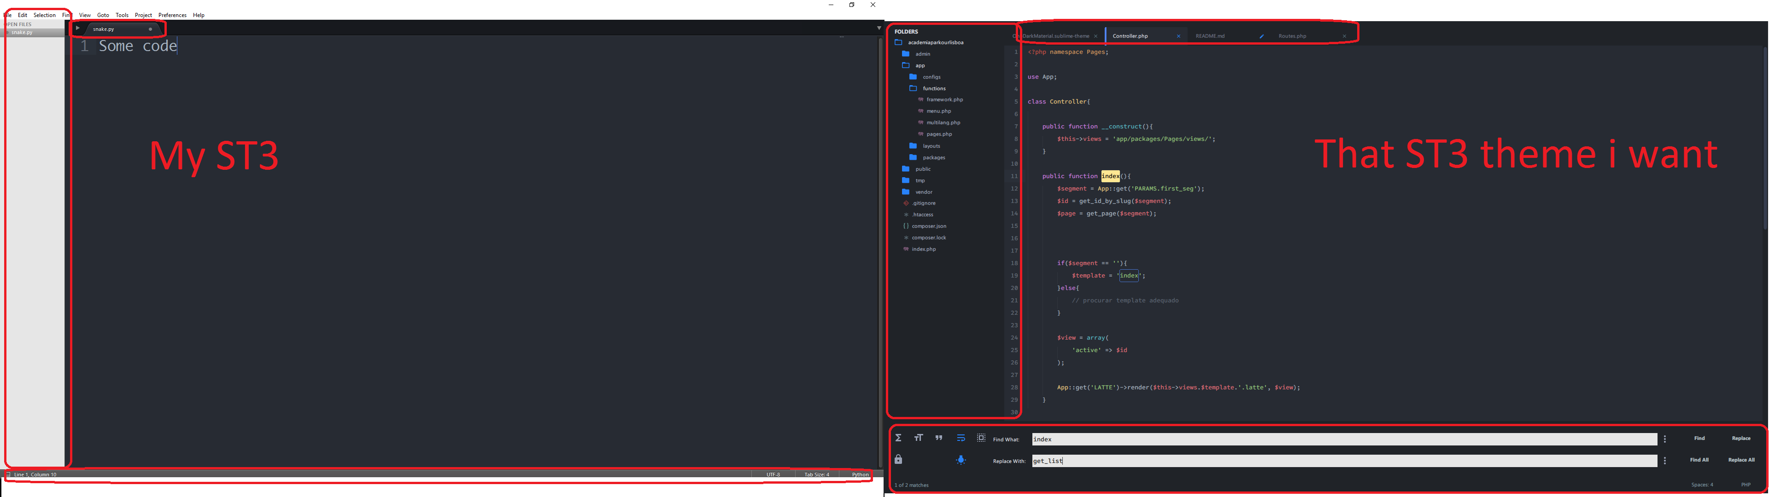Click the Find What input field
The image size is (1769, 497).
(1343, 439)
